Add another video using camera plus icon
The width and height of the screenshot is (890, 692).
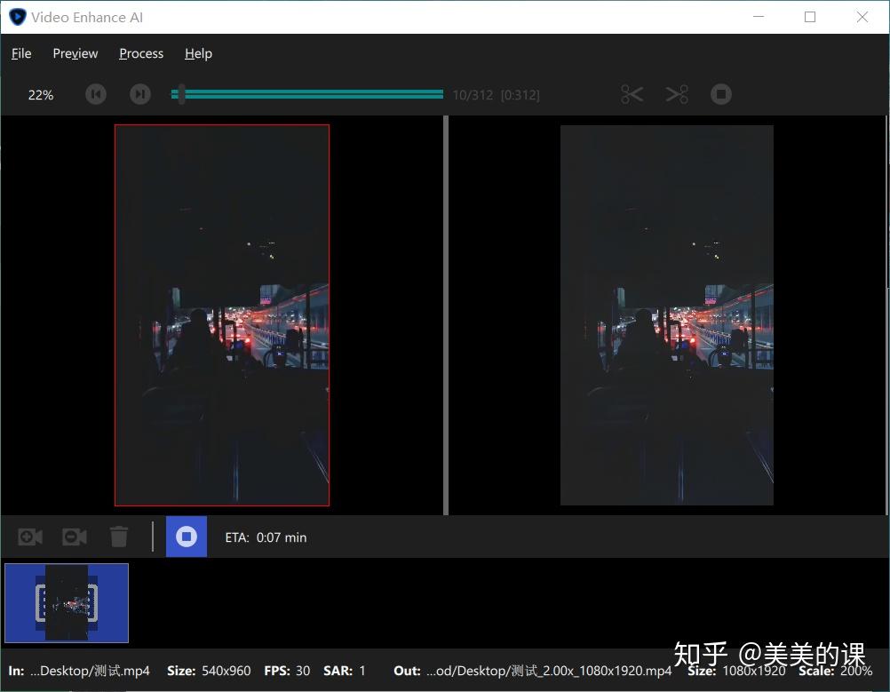[30, 537]
